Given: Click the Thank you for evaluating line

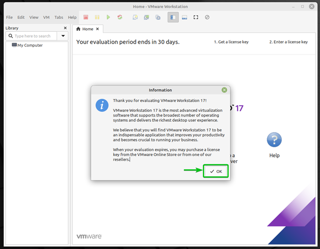Looking at the screenshot, I should pyautogui.click(x=160, y=101).
